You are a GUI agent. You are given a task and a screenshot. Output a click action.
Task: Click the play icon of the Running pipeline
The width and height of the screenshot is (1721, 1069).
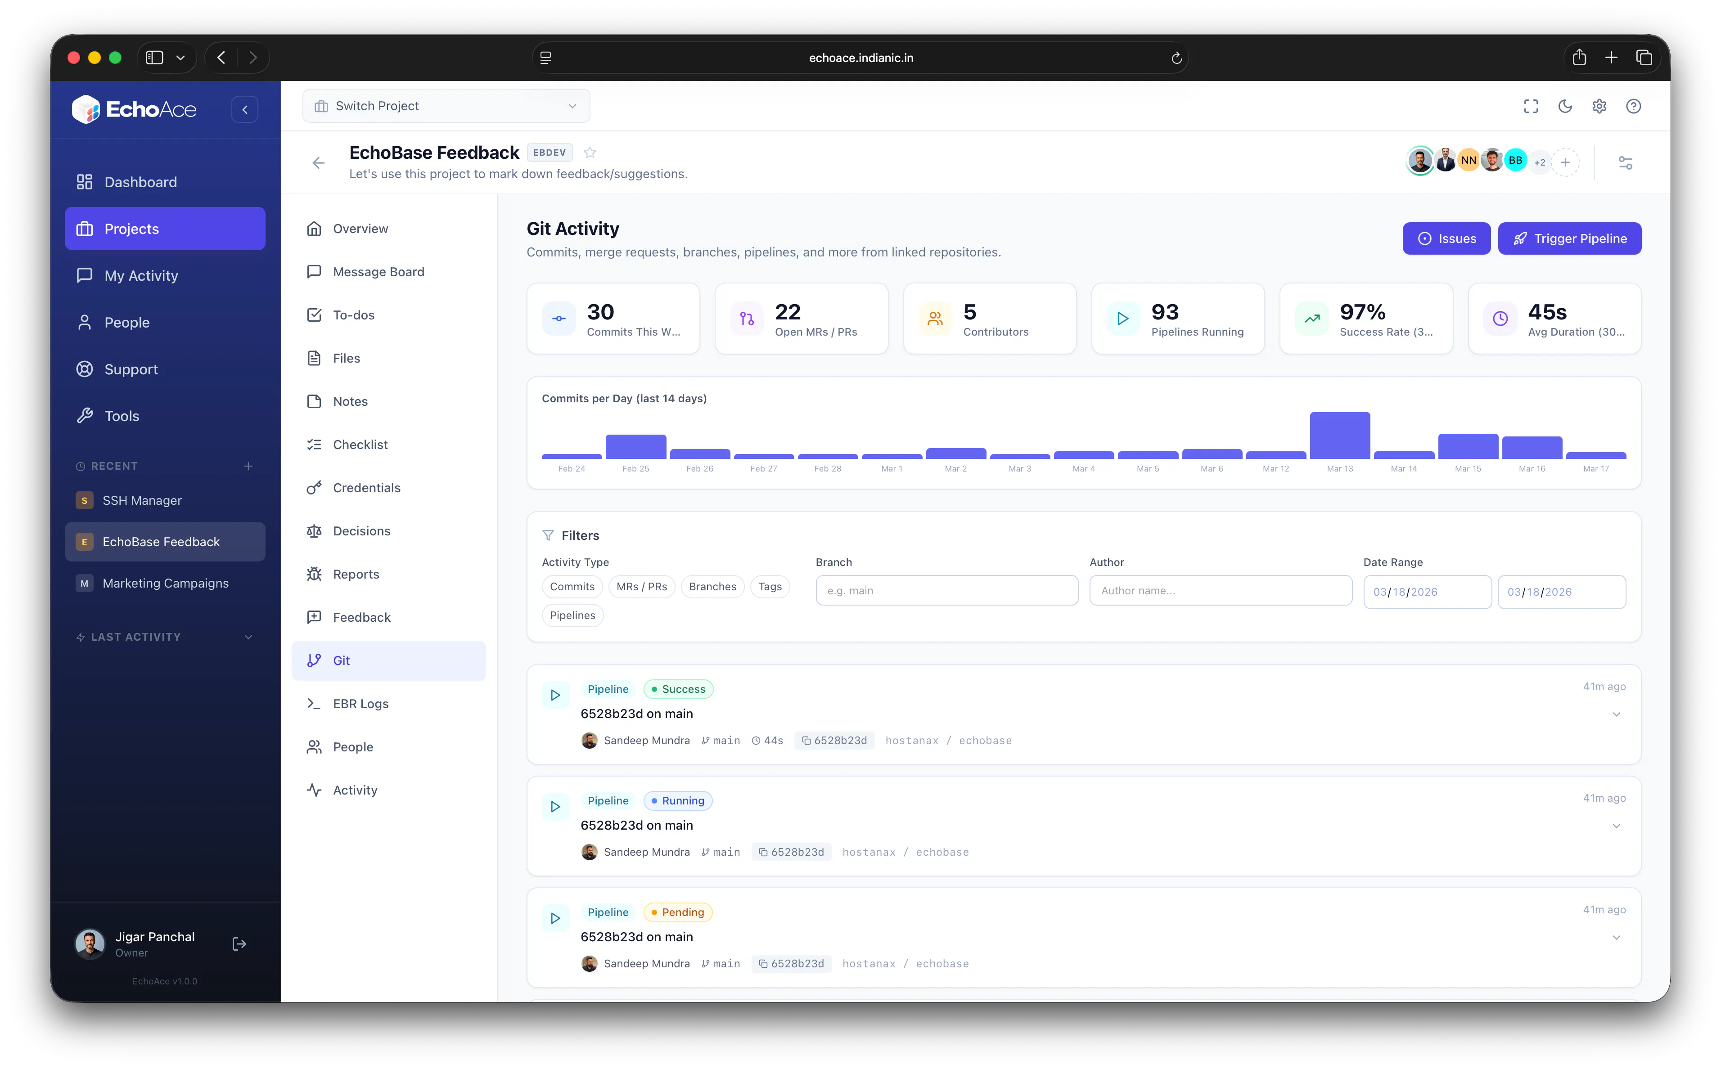coord(555,807)
